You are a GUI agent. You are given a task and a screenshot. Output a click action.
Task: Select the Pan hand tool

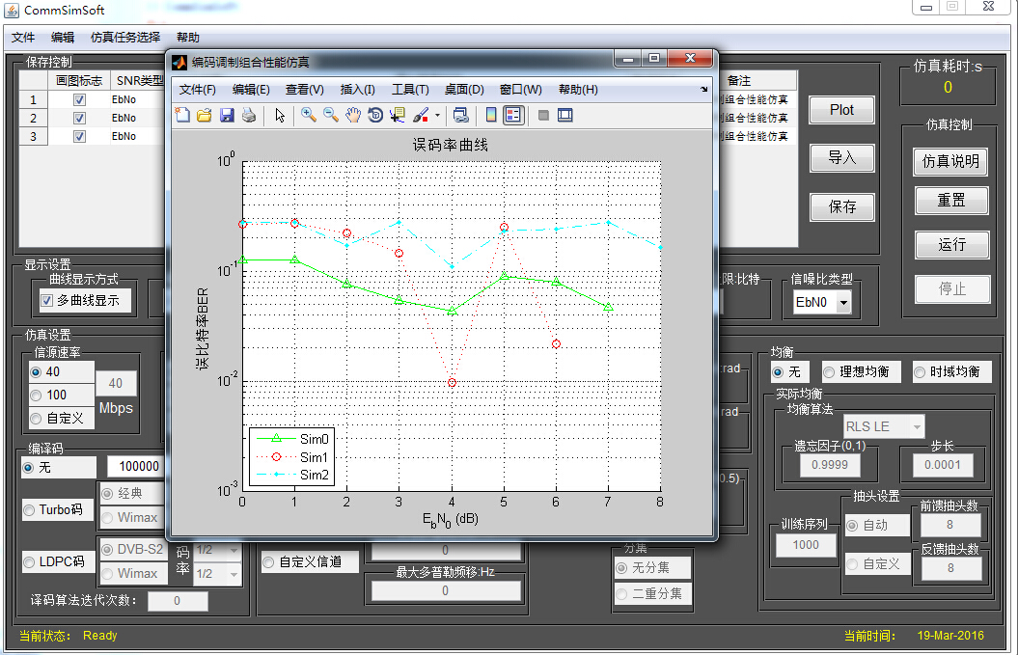pos(353,116)
